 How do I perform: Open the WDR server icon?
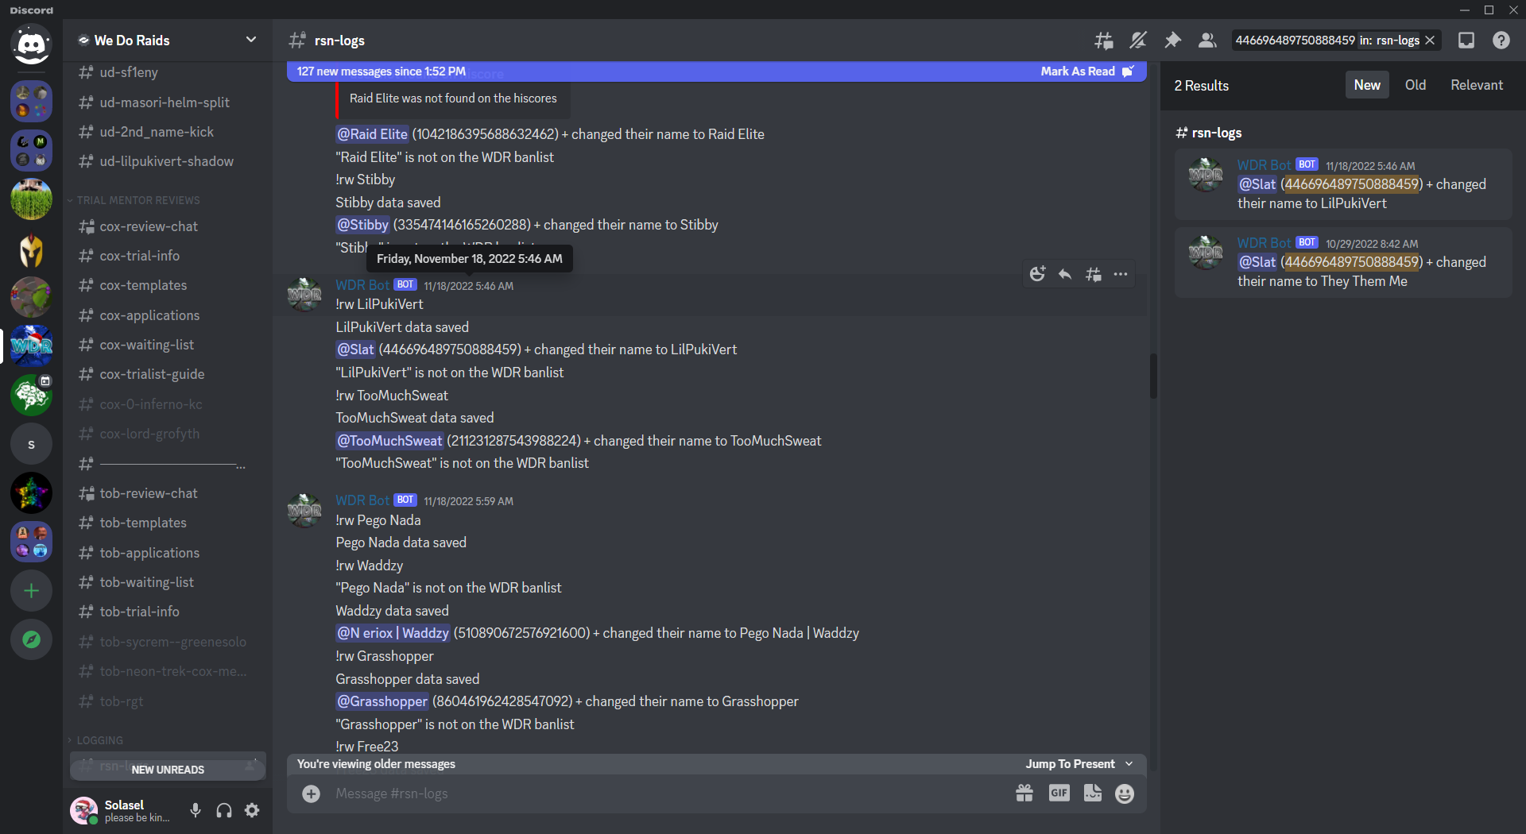(31, 345)
